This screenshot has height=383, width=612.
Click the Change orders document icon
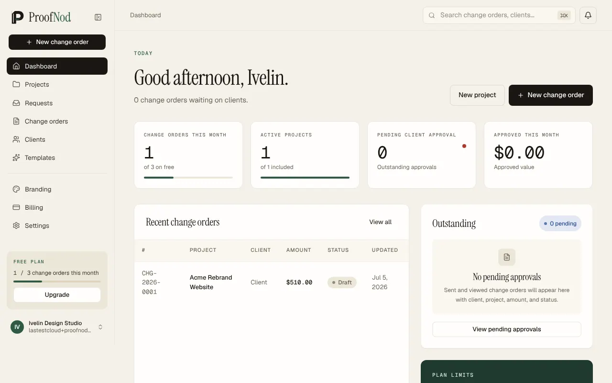click(x=16, y=121)
